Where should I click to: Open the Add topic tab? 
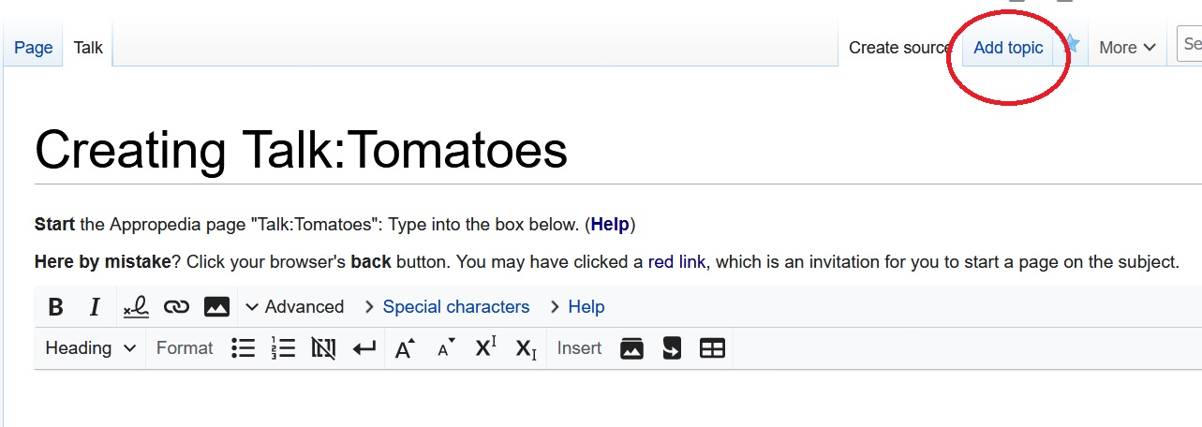point(1008,48)
